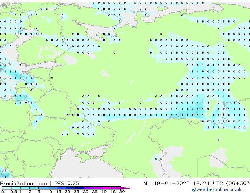The width and height of the screenshot is (250, 193).
Task: Click the '25' legend scale label
Action: coord(76,191)
